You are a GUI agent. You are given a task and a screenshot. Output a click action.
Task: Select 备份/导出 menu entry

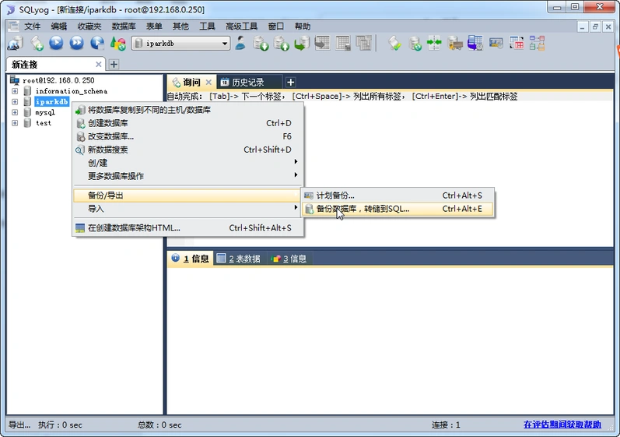[x=187, y=196]
